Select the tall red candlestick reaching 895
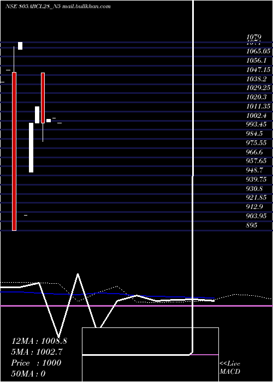 coord(14,151)
